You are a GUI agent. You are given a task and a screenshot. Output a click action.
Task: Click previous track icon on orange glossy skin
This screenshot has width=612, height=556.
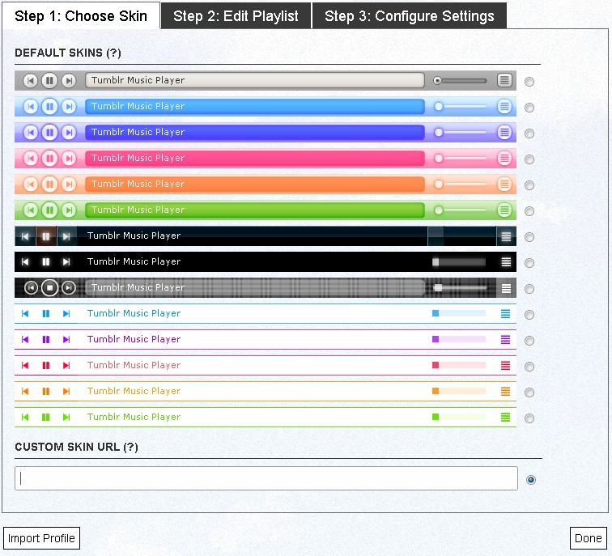pyautogui.click(x=31, y=185)
